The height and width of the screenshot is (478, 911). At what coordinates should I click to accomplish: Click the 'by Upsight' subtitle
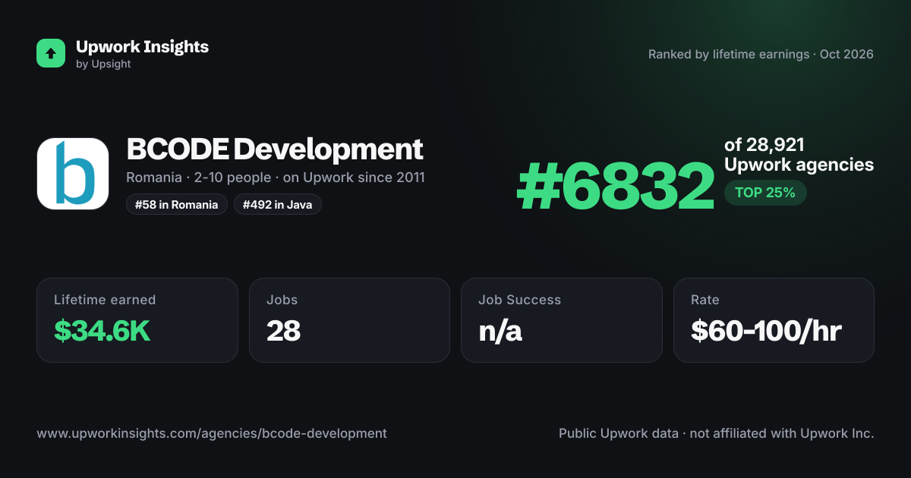click(103, 64)
